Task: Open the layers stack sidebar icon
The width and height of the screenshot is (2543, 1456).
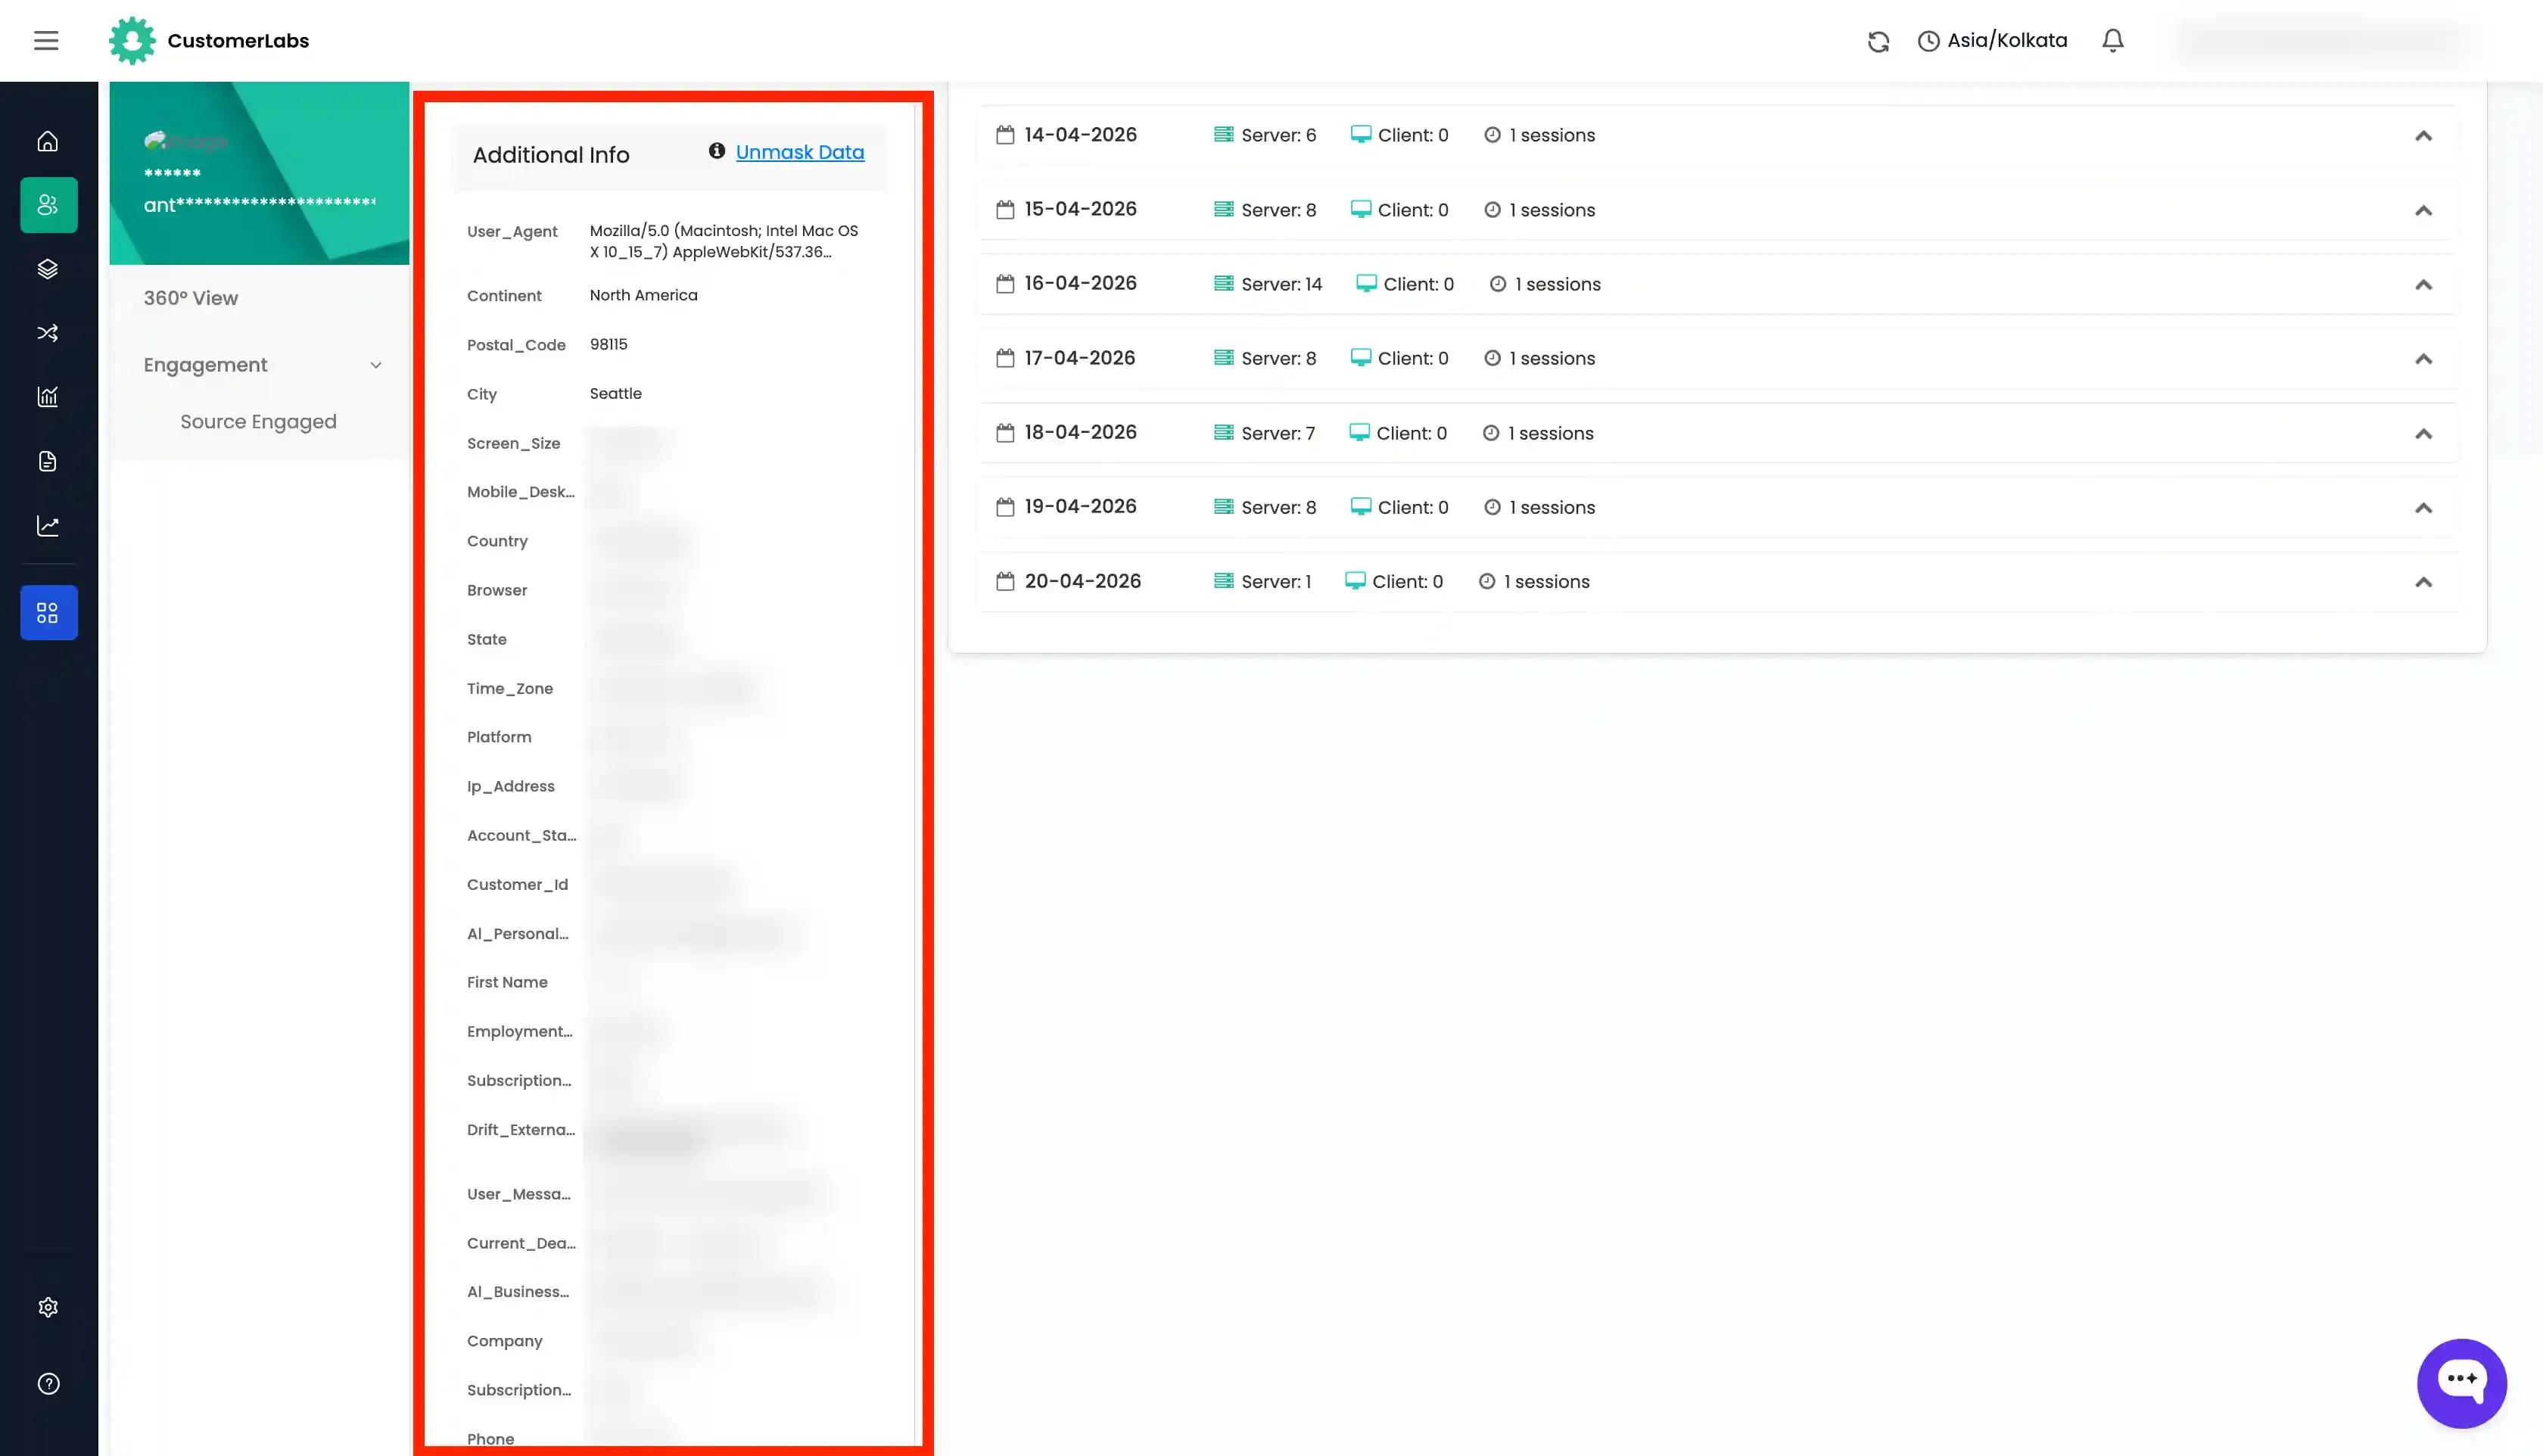Action: tap(48, 269)
